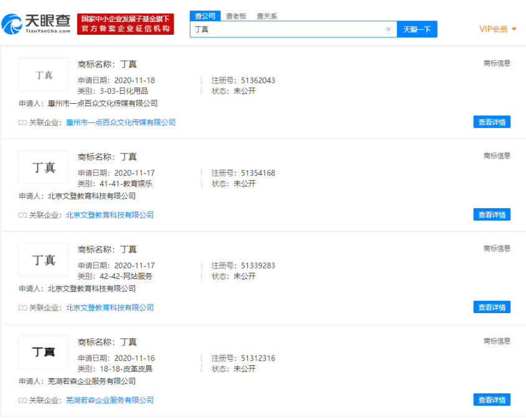Select the registration number 51312316
This screenshot has width=526, height=420.
(258, 358)
